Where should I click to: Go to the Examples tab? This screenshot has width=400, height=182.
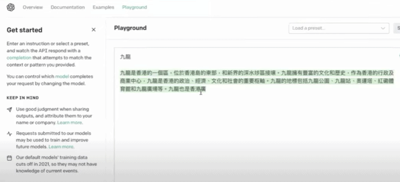103,7
